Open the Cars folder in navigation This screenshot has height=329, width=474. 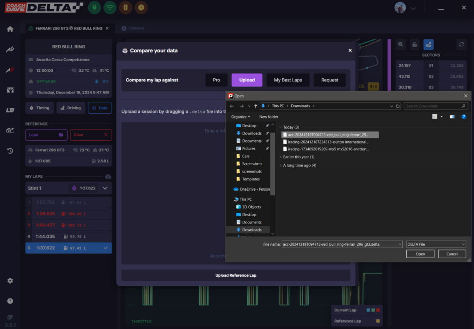(x=246, y=156)
